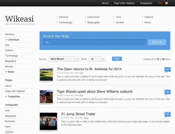
Task: Apply the Filter button
Action: pyautogui.click(x=117, y=59)
